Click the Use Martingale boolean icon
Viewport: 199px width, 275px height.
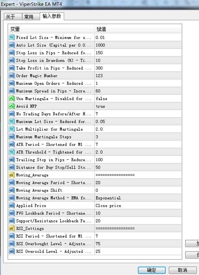(11, 99)
